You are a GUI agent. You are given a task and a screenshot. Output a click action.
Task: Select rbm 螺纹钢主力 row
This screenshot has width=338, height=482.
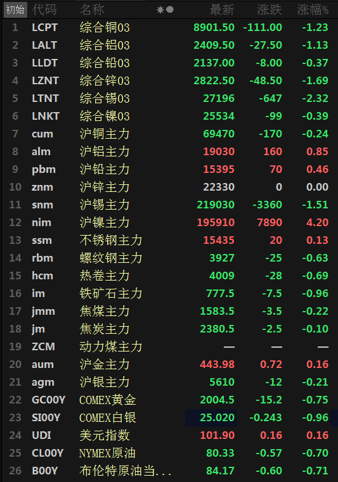point(169,258)
